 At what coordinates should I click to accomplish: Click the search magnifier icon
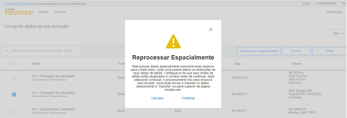tap(7, 51)
